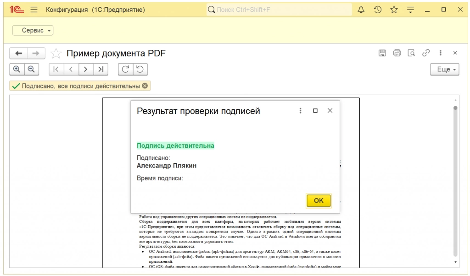Open the 1C main menu hamburger icon
The height and width of the screenshot is (276, 470).
(34, 10)
